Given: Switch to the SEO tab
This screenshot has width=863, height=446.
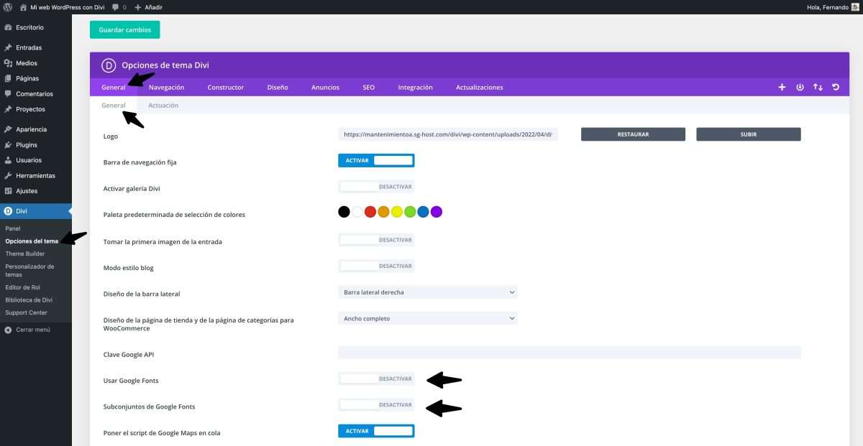Looking at the screenshot, I should click(368, 87).
